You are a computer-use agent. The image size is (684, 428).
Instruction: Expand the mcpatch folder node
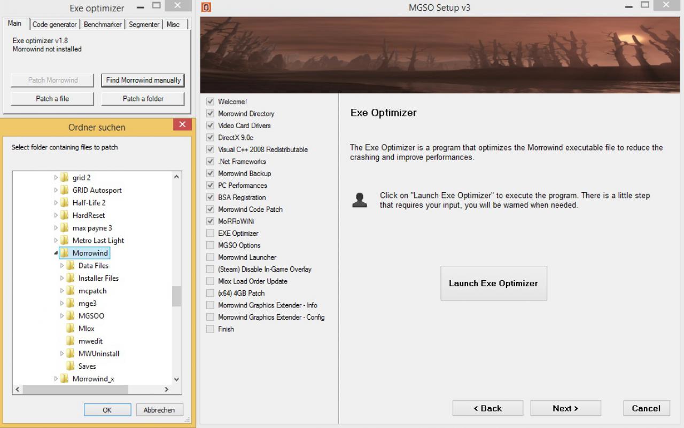tap(62, 291)
